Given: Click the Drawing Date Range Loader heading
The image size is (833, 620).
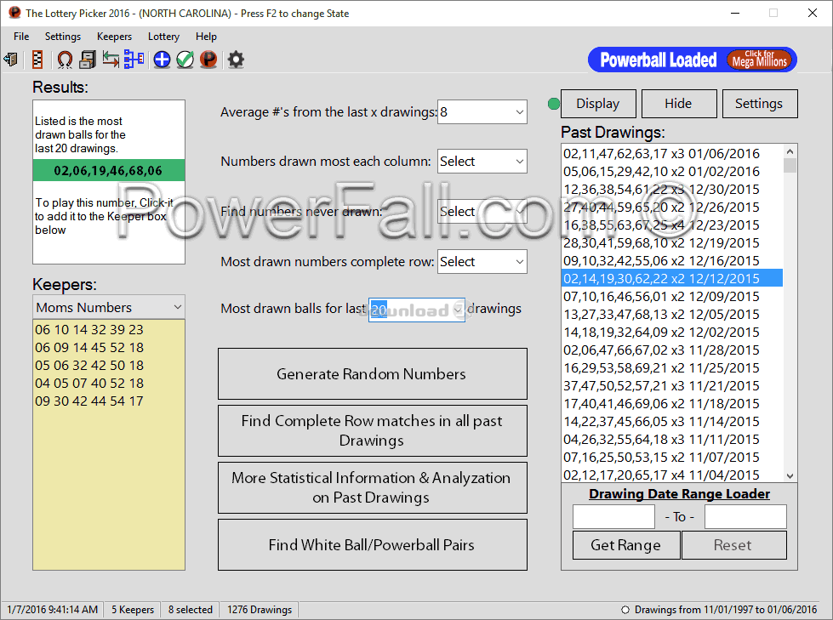Looking at the screenshot, I should tap(680, 493).
